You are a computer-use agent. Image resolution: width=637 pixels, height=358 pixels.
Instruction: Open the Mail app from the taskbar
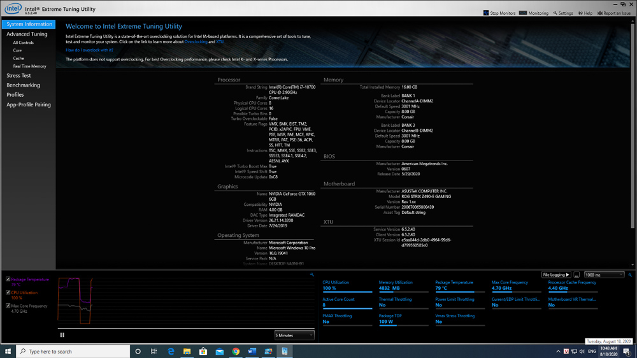tap(219, 352)
